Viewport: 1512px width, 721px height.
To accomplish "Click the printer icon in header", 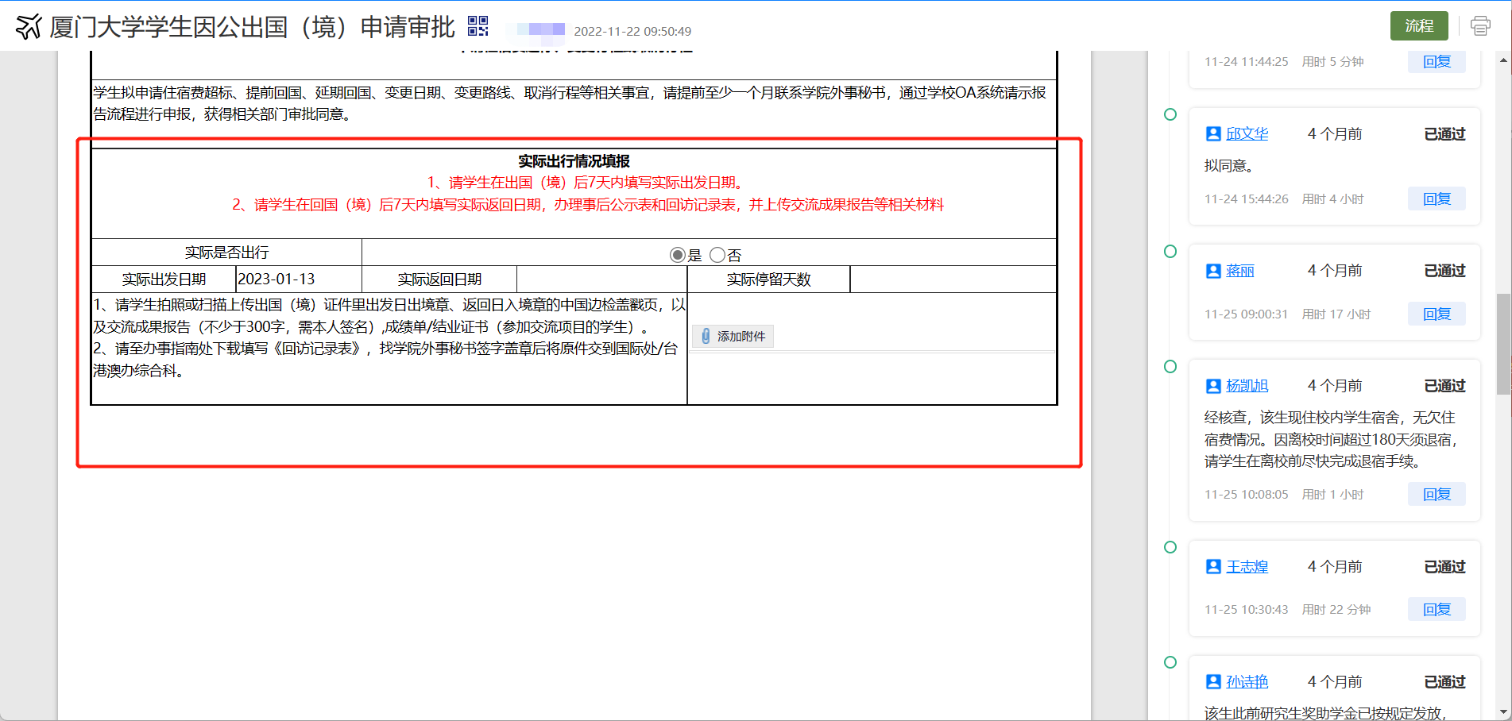I will (x=1480, y=26).
